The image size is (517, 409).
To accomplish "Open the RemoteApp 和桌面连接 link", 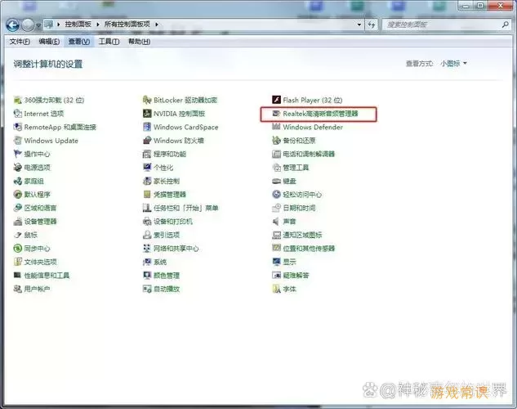I will (60, 127).
